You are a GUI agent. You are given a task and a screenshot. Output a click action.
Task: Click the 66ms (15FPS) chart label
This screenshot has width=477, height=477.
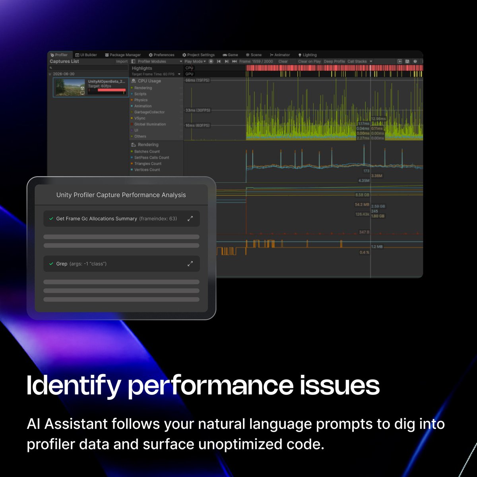point(198,80)
